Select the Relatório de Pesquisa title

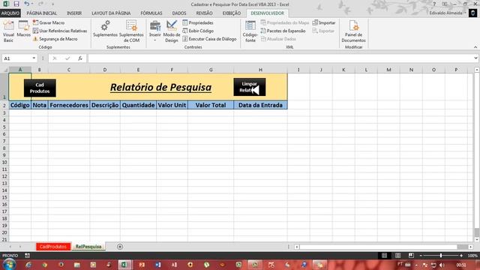click(160, 87)
